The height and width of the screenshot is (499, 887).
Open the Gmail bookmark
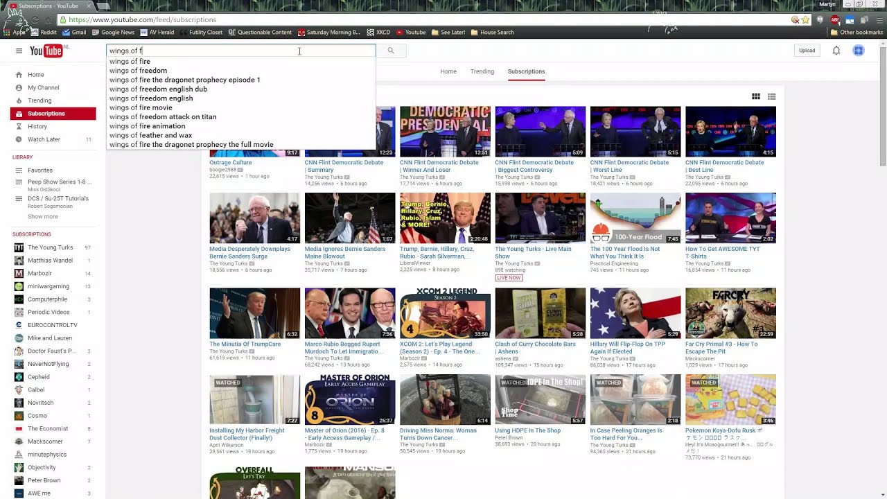click(74, 32)
